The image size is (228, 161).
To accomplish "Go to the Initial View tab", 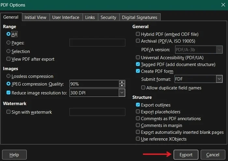I will point(36,17).
